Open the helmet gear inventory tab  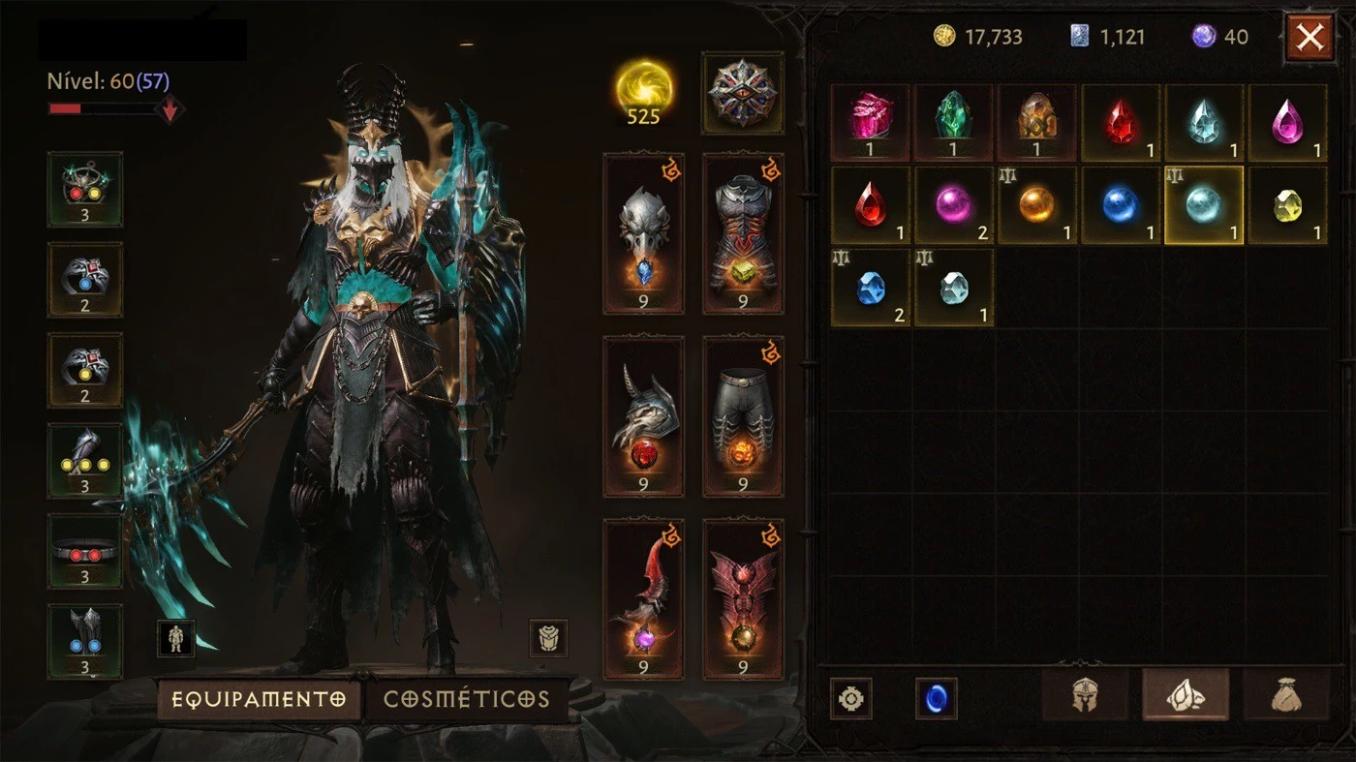[1085, 695]
